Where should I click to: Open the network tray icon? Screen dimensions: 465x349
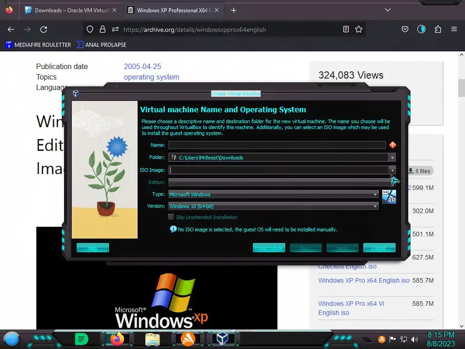click(403, 339)
